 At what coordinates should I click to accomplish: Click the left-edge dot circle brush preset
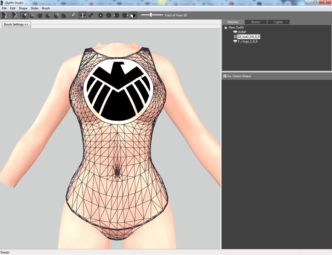coord(117,15)
